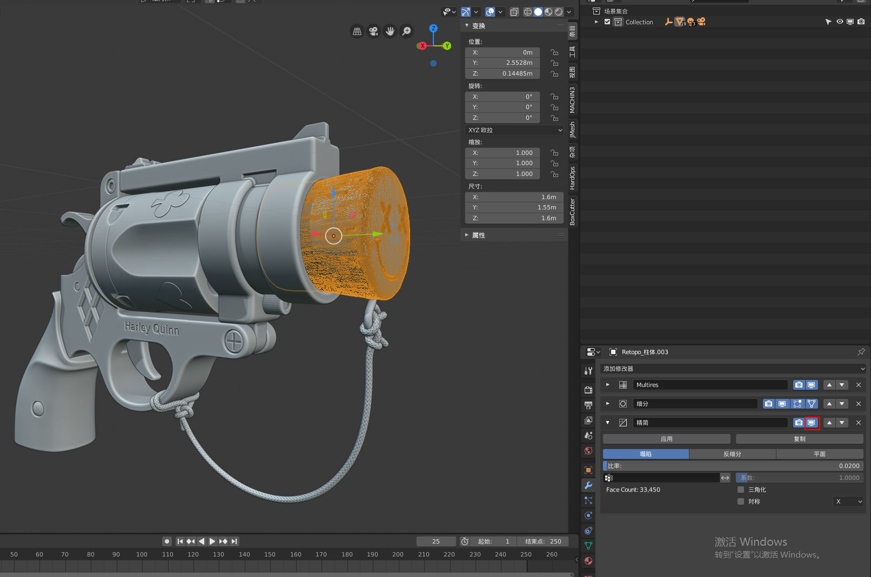
Task: Click the zoom magnifier viewport icon
Action: [x=406, y=31]
